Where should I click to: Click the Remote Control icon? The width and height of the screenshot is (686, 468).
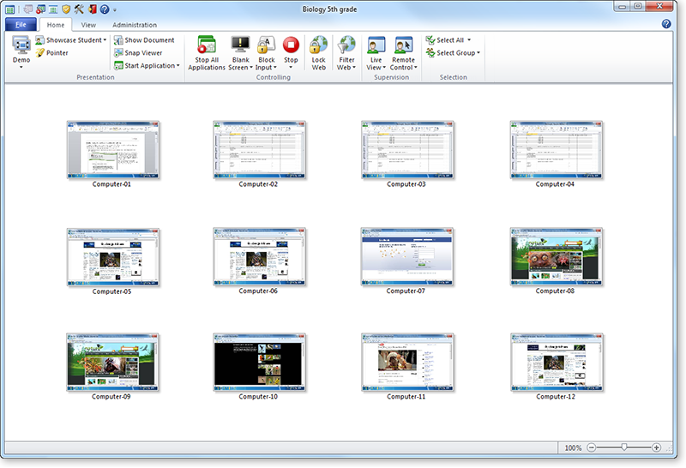click(403, 46)
